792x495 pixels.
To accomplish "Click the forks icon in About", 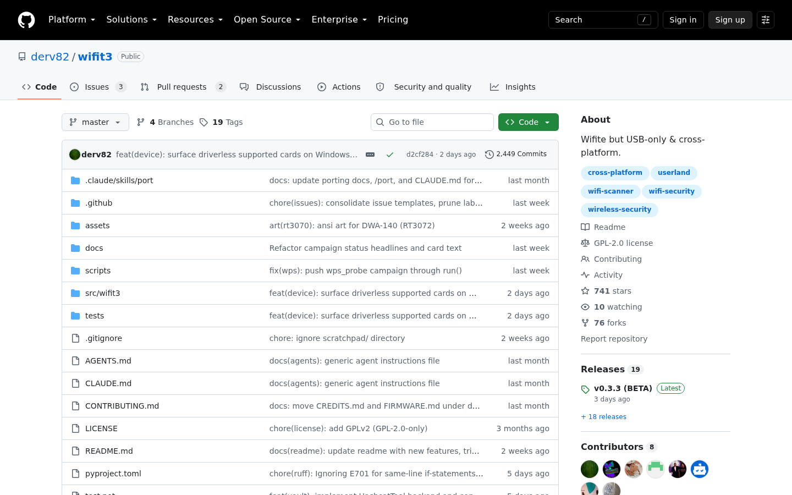I will [x=585, y=323].
